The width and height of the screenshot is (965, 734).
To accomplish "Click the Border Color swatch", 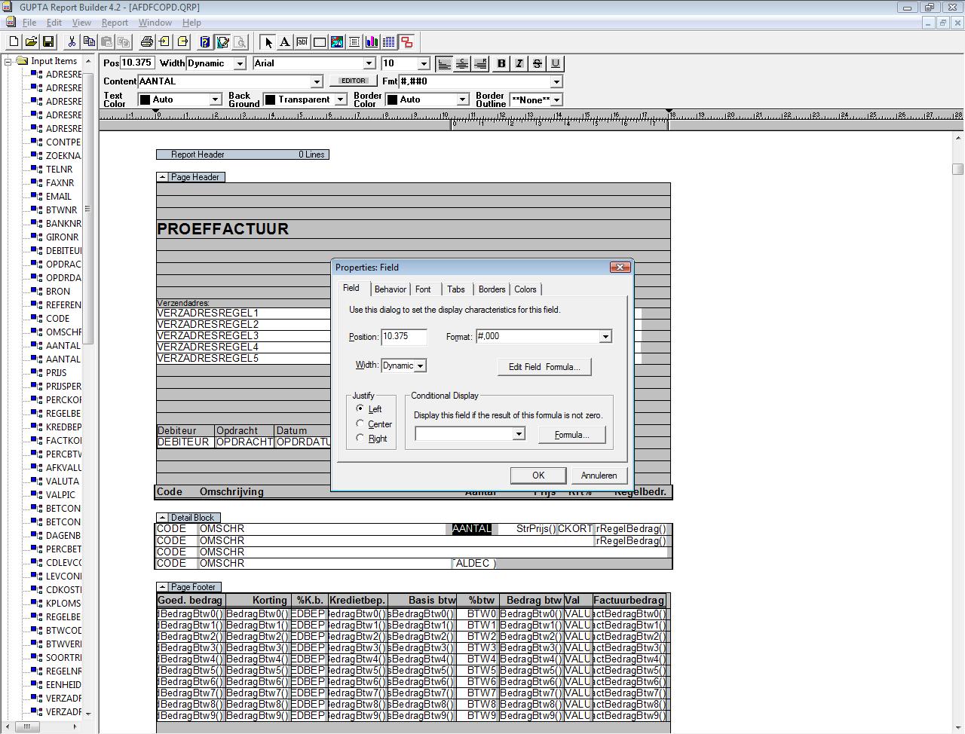I will pos(392,99).
